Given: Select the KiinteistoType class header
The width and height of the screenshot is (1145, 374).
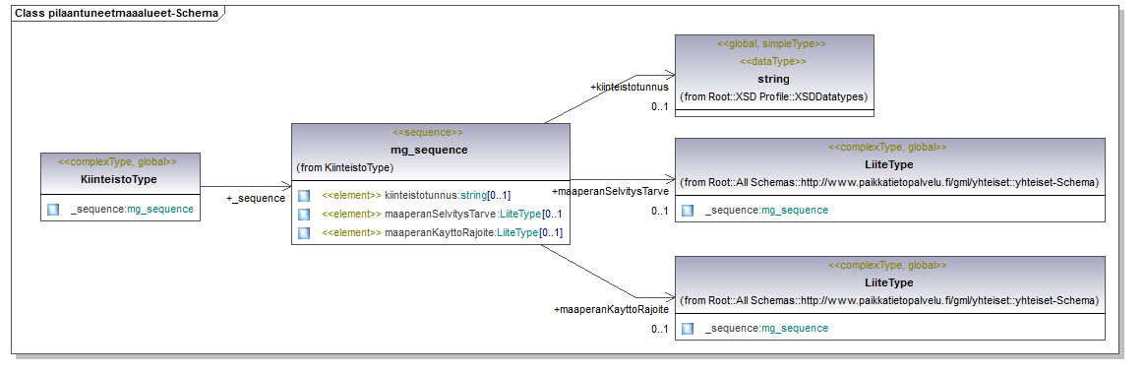Looking at the screenshot, I should pos(120,171).
